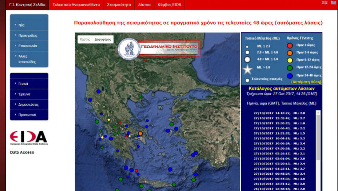This screenshot has width=338, height=191.
Task: Click the yellow 'Πριν 6-12 ώρες' legend circle
Action: point(290,60)
